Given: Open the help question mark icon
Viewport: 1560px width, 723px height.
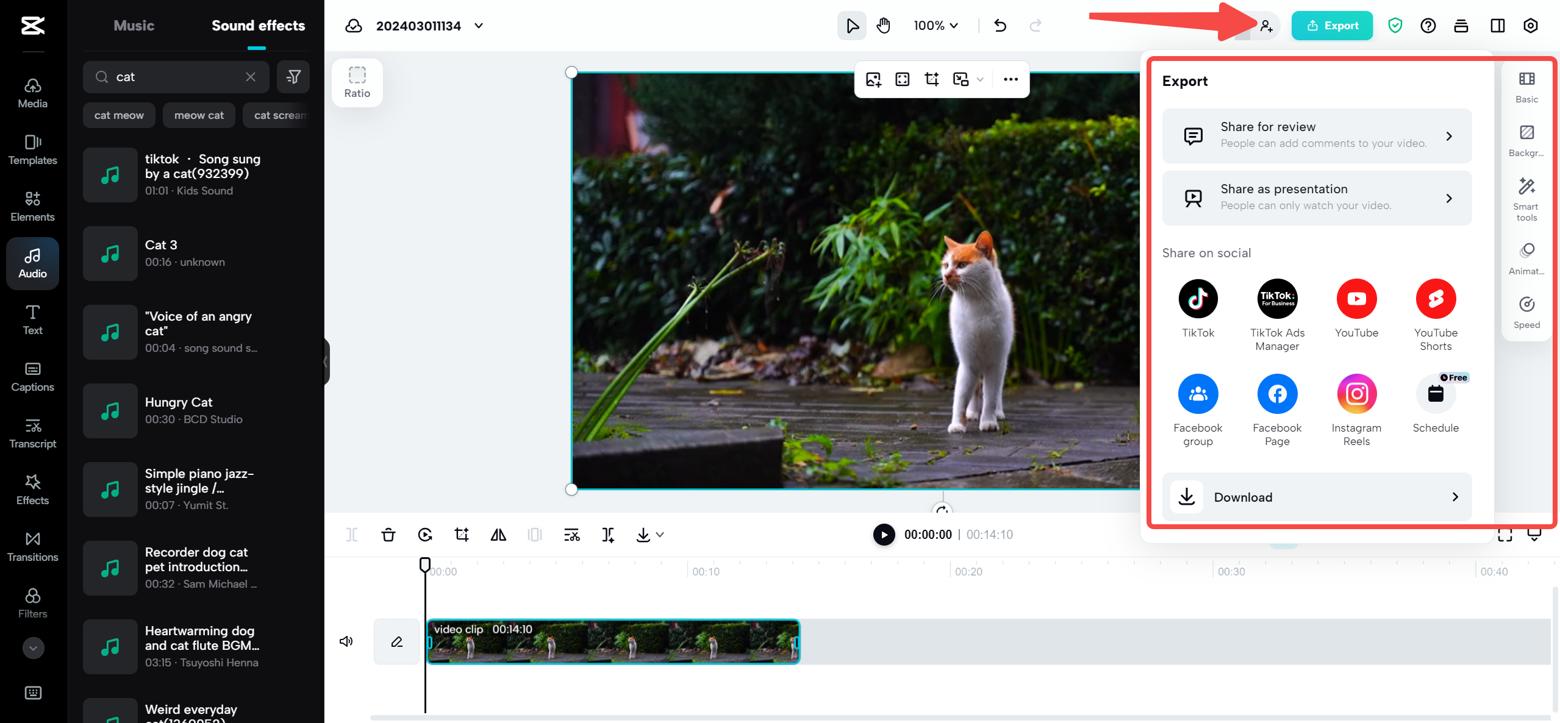Looking at the screenshot, I should (x=1428, y=26).
